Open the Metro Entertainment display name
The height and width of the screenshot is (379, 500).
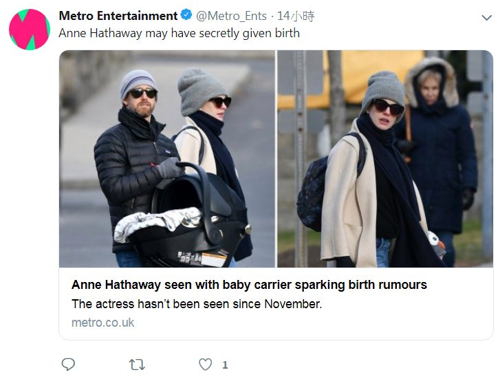pyautogui.click(x=118, y=15)
